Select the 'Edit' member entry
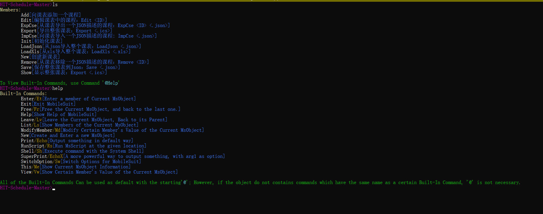 pyautogui.click(x=64, y=20)
